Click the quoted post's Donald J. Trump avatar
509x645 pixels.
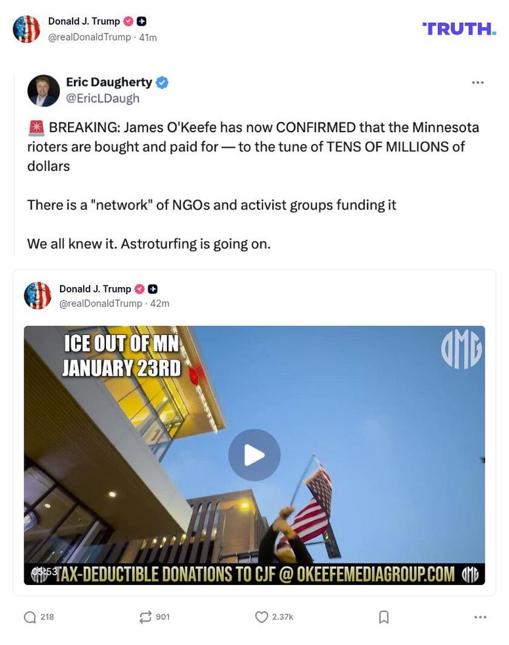[x=38, y=296]
